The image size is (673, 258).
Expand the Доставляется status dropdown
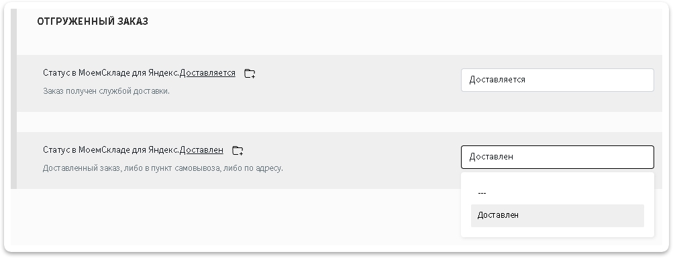tap(557, 80)
